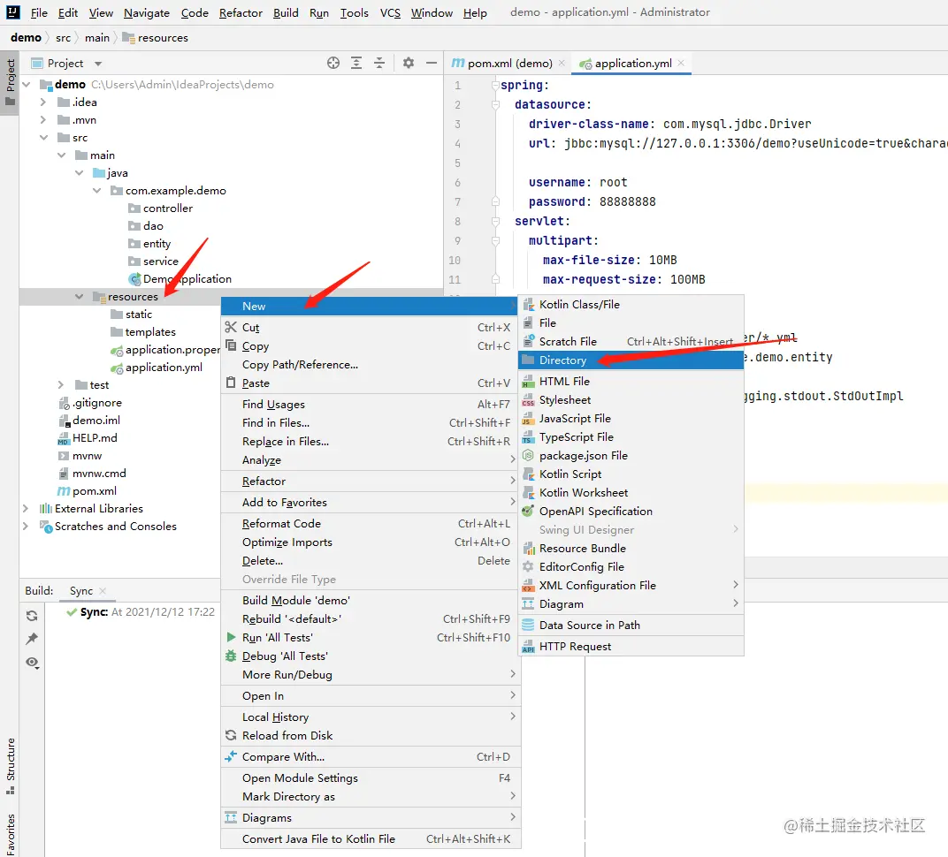This screenshot has height=857, width=948.
Task: Expand External Libraries node
Action: click(x=26, y=509)
